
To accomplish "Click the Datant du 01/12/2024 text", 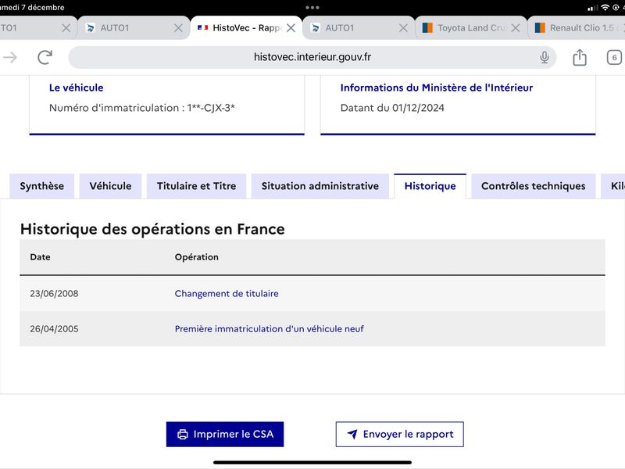I will coord(392,108).
